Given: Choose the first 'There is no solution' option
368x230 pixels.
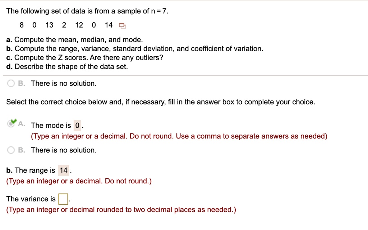Looking at the screenshot, I should click(11, 83).
